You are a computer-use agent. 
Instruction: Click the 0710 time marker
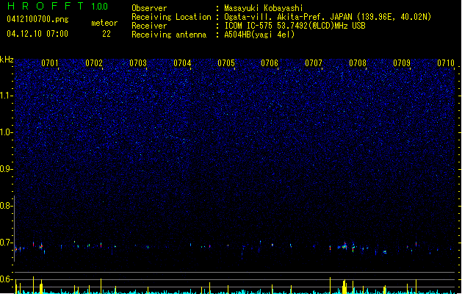click(x=446, y=63)
